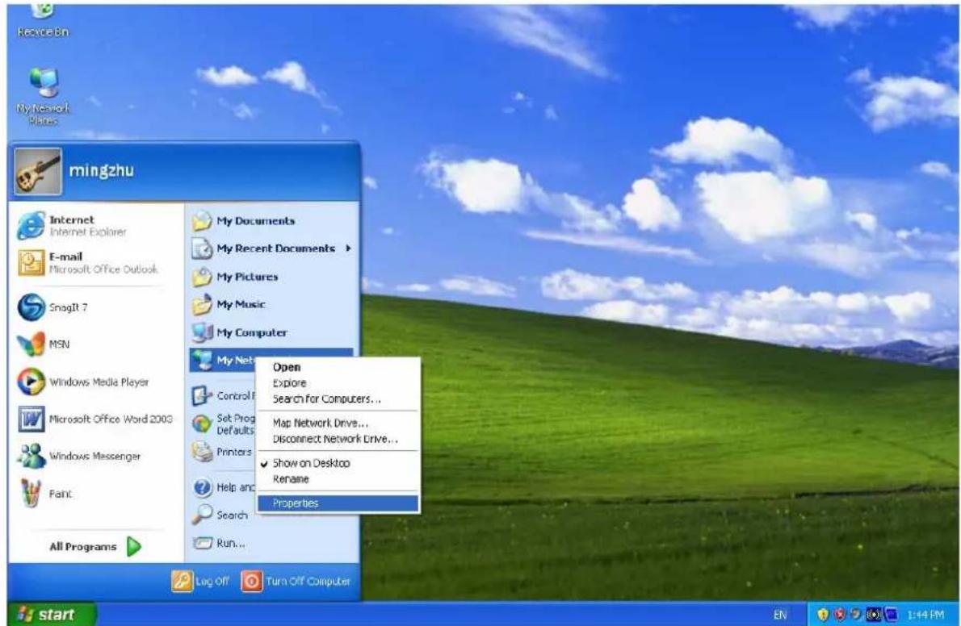
Task: Expand My Recent Documents submenu arrow
Action: click(348, 248)
